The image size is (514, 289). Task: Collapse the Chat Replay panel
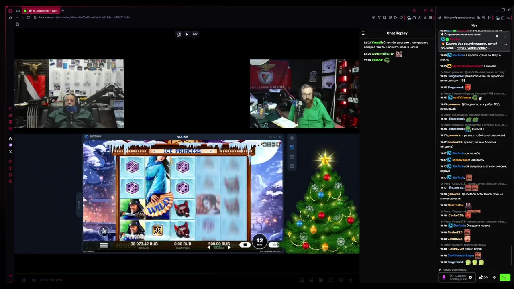point(363,33)
